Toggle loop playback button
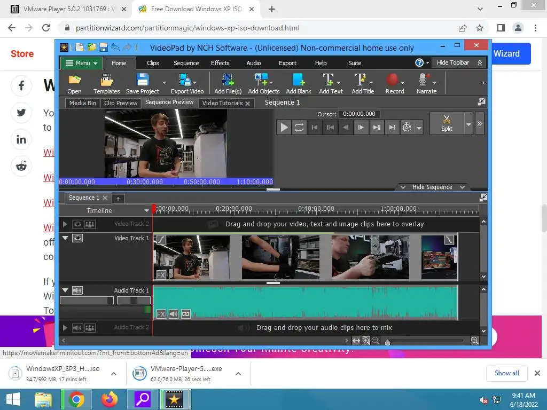Screen dimensions: 547x410 pyautogui.click(x=299, y=127)
